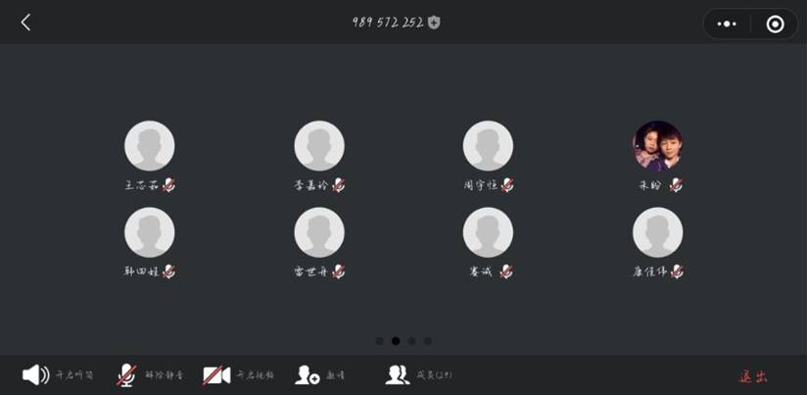This screenshot has height=395, width=807.
Task: Click muted mic icon beside 雷世舟
Action: (x=338, y=272)
